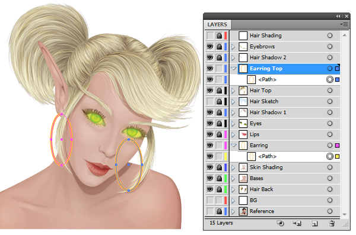Hide the Eyes layer
The height and width of the screenshot is (235, 356).
coord(210,124)
